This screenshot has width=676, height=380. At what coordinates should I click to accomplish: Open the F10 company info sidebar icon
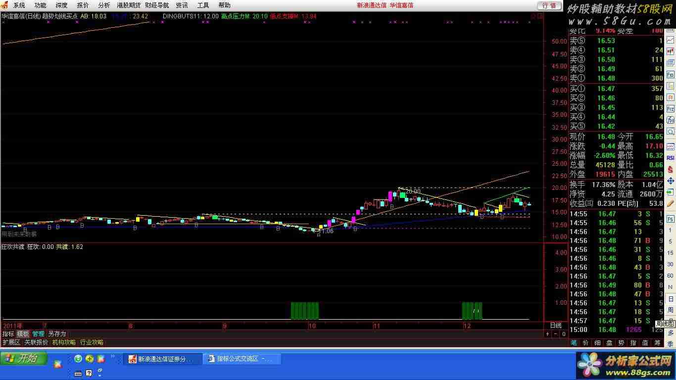(x=671, y=75)
